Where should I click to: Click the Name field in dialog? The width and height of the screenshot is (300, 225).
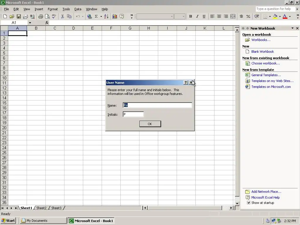point(157,105)
